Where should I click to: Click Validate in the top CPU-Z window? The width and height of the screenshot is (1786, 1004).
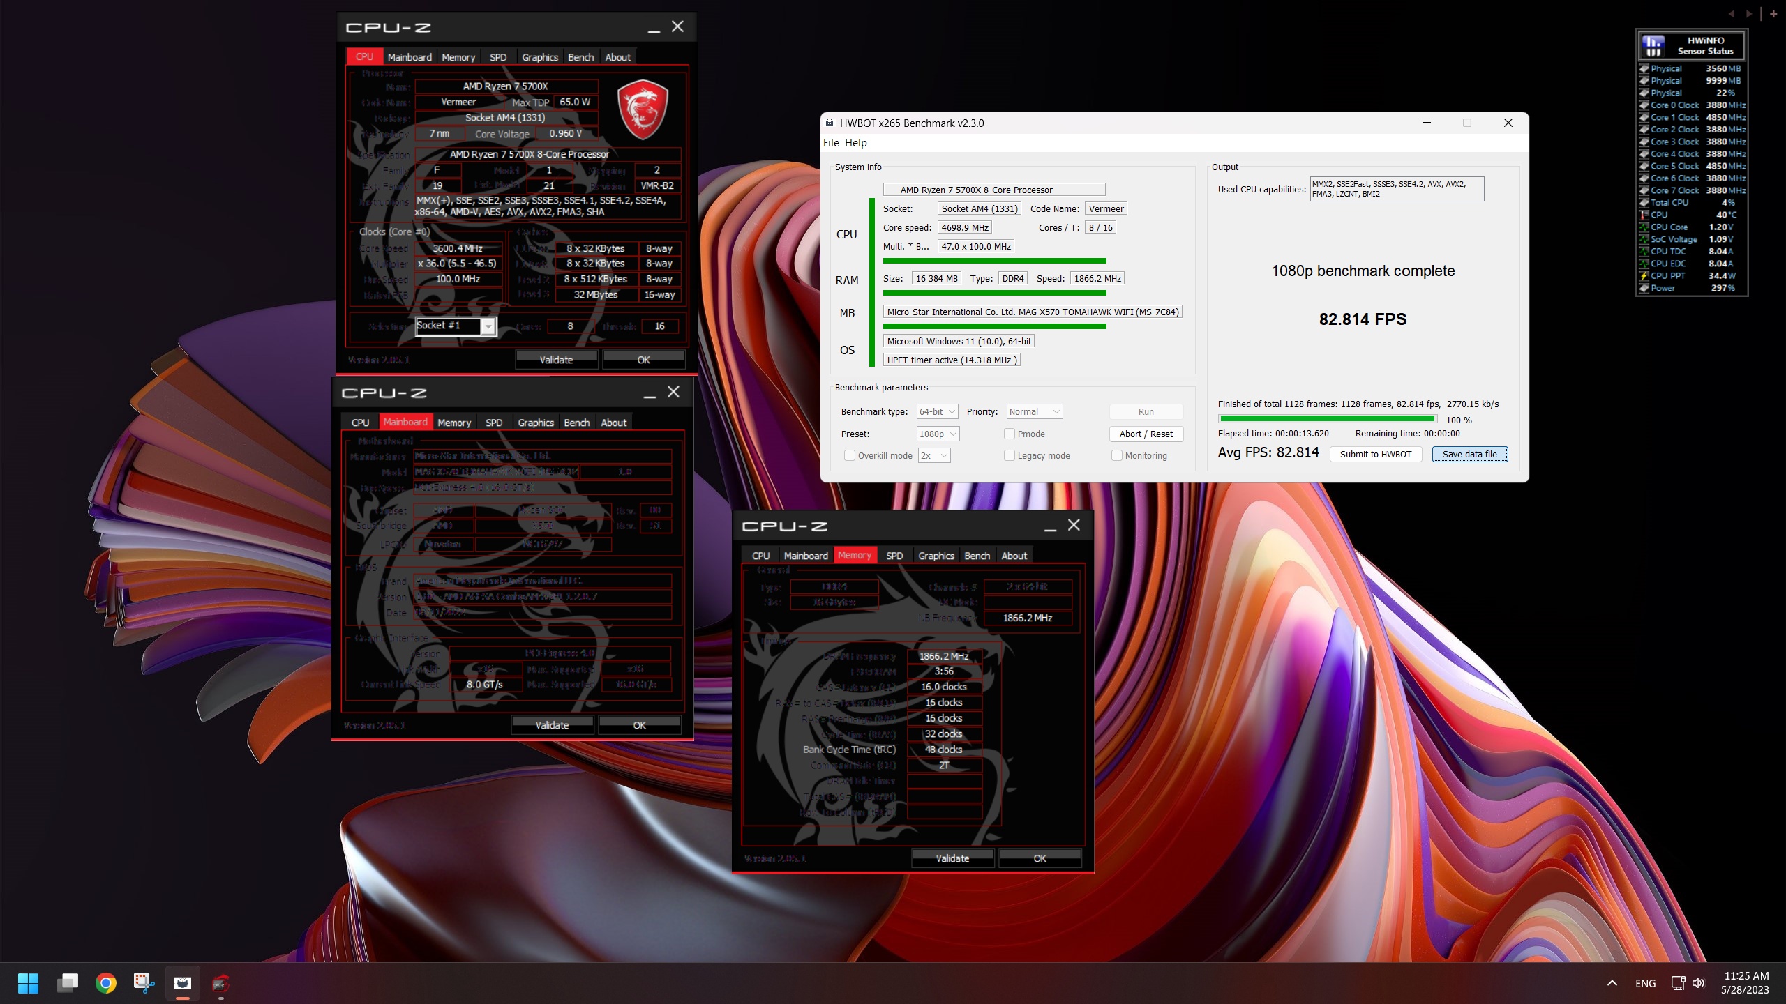(556, 360)
